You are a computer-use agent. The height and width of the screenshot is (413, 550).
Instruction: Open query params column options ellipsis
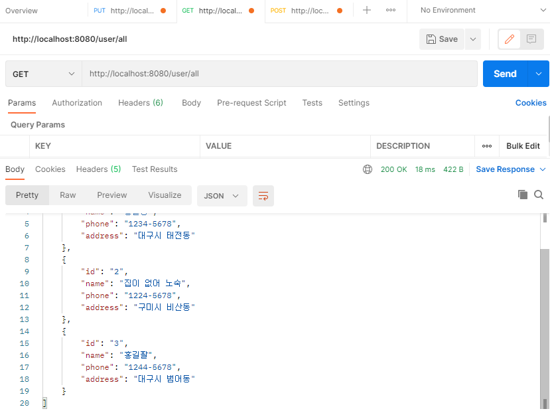coord(486,146)
